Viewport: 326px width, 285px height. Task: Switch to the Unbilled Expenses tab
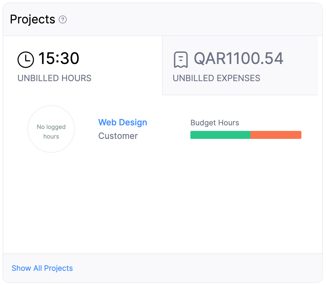(240, 65)
